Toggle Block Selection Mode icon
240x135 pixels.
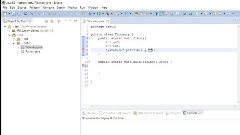coord(172,14)
